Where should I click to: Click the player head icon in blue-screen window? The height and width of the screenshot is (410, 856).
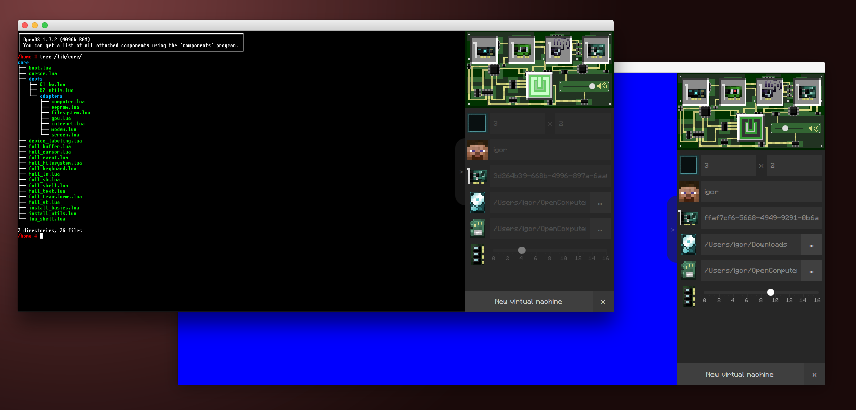688,192
